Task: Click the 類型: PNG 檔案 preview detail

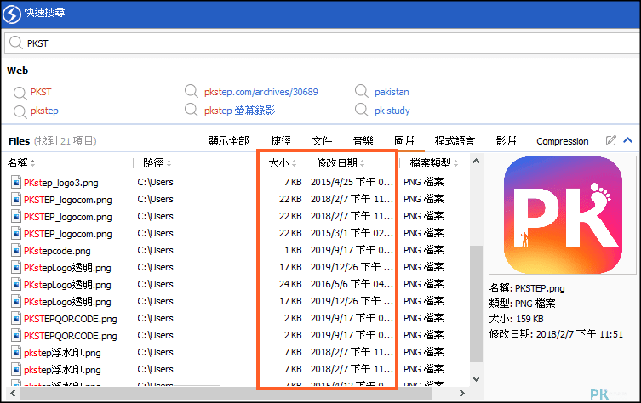Action: pos(523,304)
